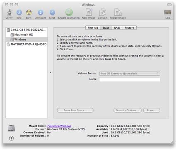176x150 pixels.
Task: Click the Security Options button
Action: click(128, 110)
